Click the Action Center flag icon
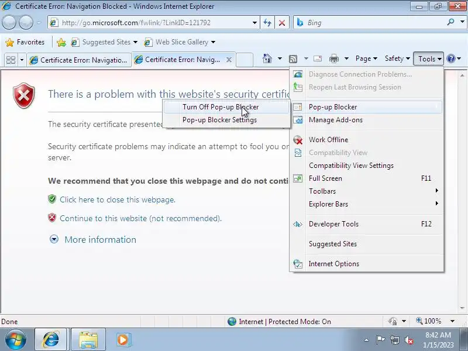Viewport: 468px width, 351px height. tap(380, 340)
